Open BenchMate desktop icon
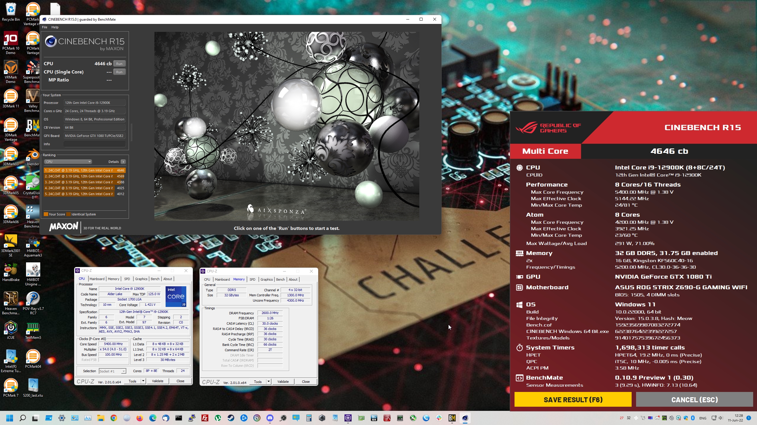This screenshot has width=757, height=425. [33, 128]
